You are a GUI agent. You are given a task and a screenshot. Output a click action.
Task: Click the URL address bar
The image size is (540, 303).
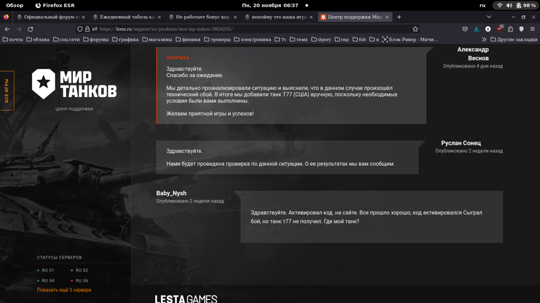[x=252, y=29]
